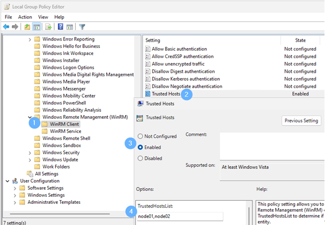Collapse the Windows Remote Management (WinRM) node
This screenshot has height=225, width=325.
[x=30, y=117]
